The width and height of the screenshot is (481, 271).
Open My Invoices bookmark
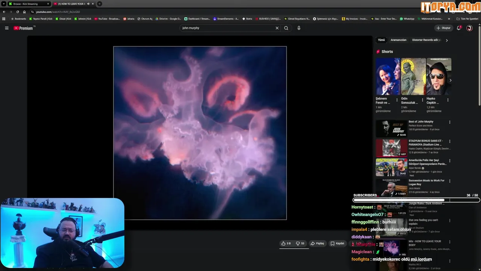[355, 19]
